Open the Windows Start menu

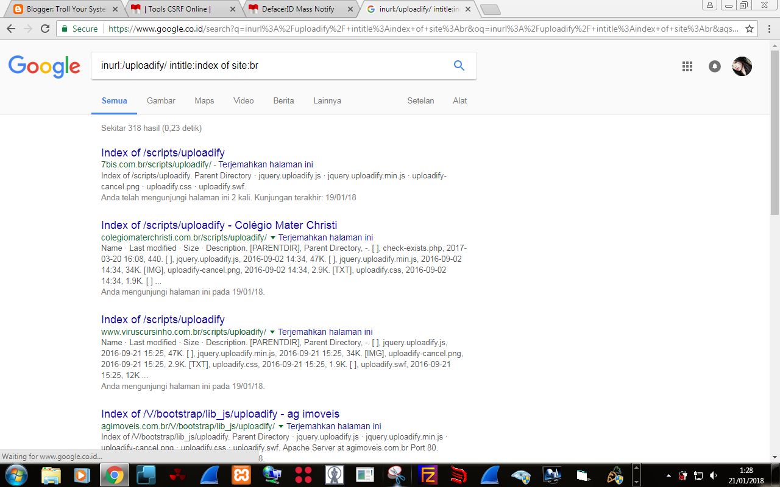click(16, 474)
